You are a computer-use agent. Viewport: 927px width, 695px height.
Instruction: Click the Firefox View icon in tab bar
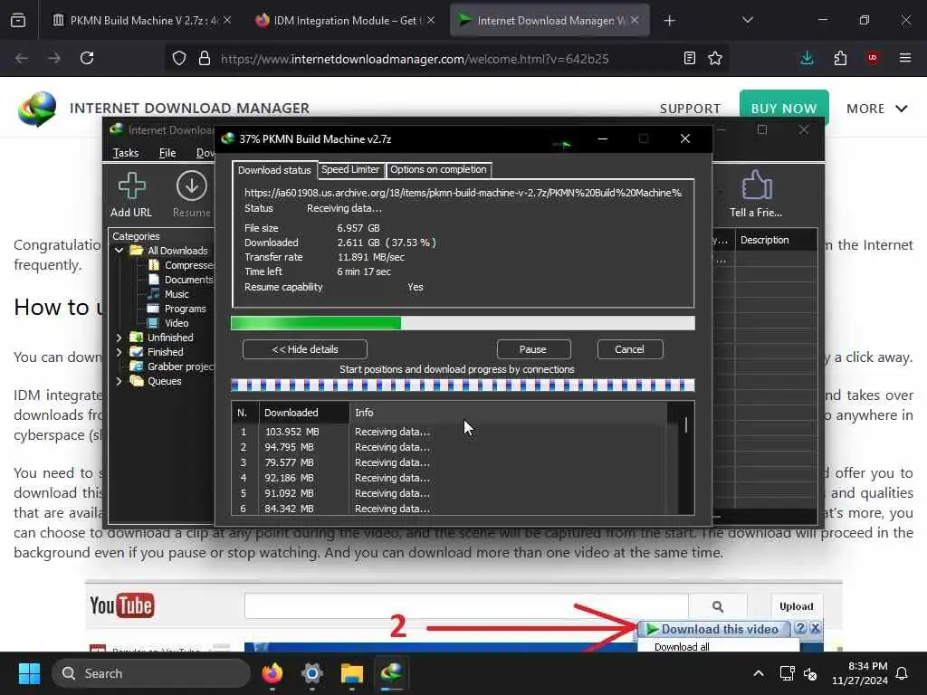pyautogui.click(x=18, y=20)
